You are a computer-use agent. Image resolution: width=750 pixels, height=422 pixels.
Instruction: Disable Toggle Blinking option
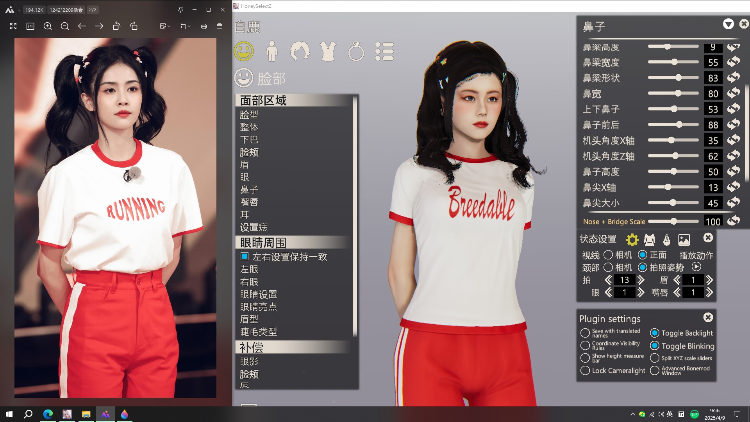point(655,346)
